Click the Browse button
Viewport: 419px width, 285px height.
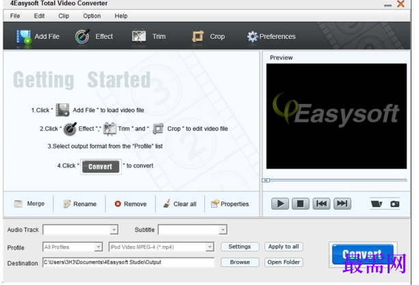tap(240, 262)
